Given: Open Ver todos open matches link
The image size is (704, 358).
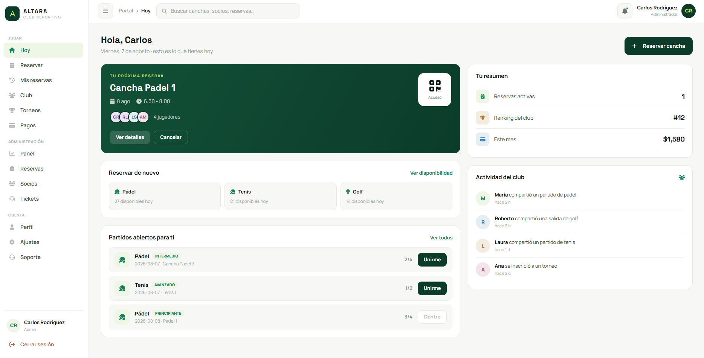Looking at the screenshot, I should point(441,238).
